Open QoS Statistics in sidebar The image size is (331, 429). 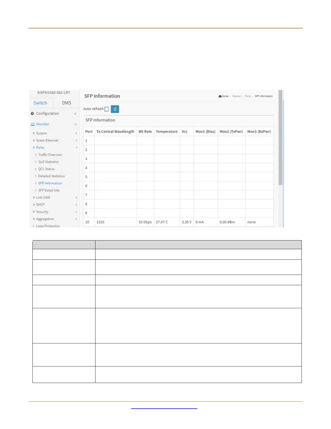tap(48, 162)
